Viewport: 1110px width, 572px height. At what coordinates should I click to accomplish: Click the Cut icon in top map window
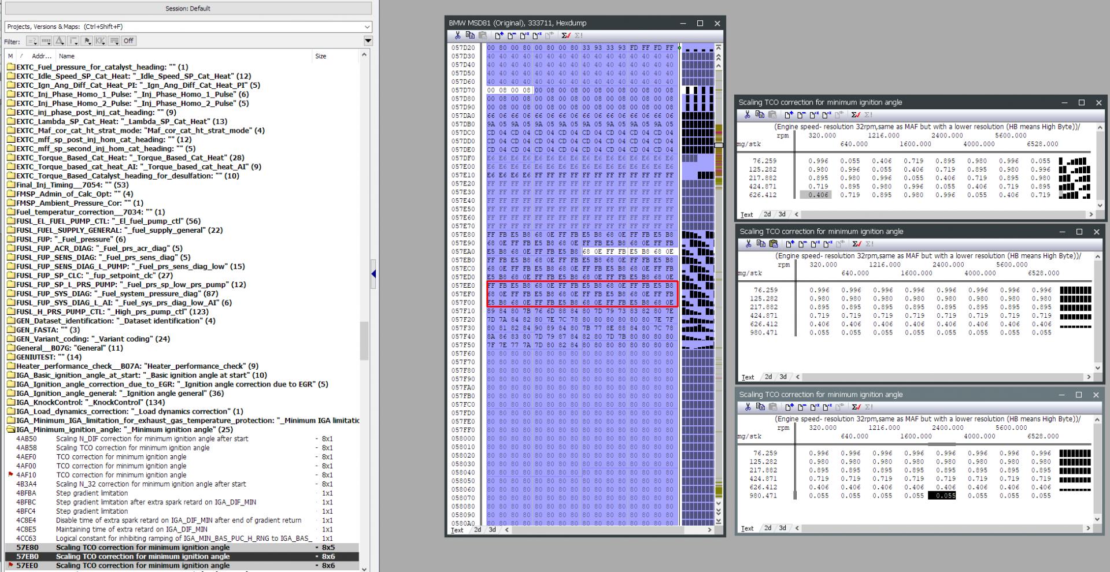click(747, 115)
